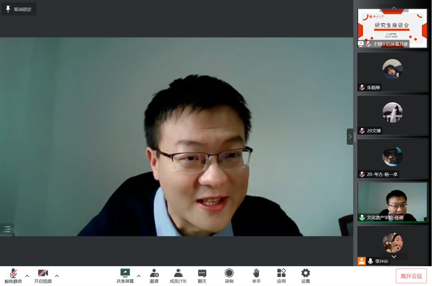This screenshot has height=286, width=432.
Task: Expand share options arrow beside 共享屏幕
Action: pos(138,276)
